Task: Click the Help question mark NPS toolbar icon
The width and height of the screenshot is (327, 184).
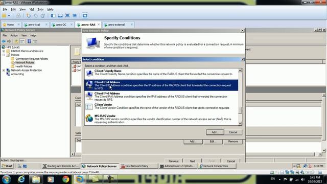Action: (29, 41)
